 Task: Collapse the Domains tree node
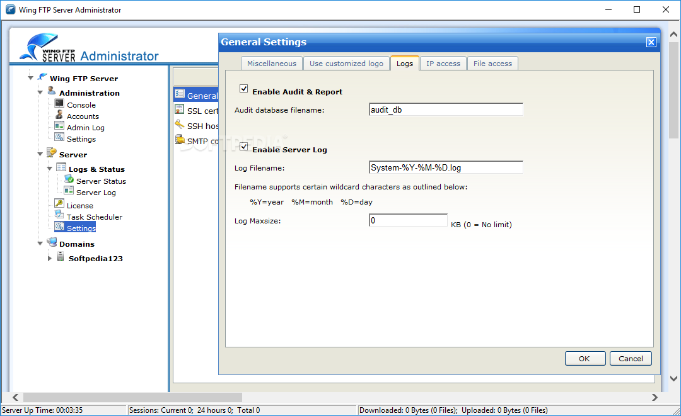coord(40,244)
